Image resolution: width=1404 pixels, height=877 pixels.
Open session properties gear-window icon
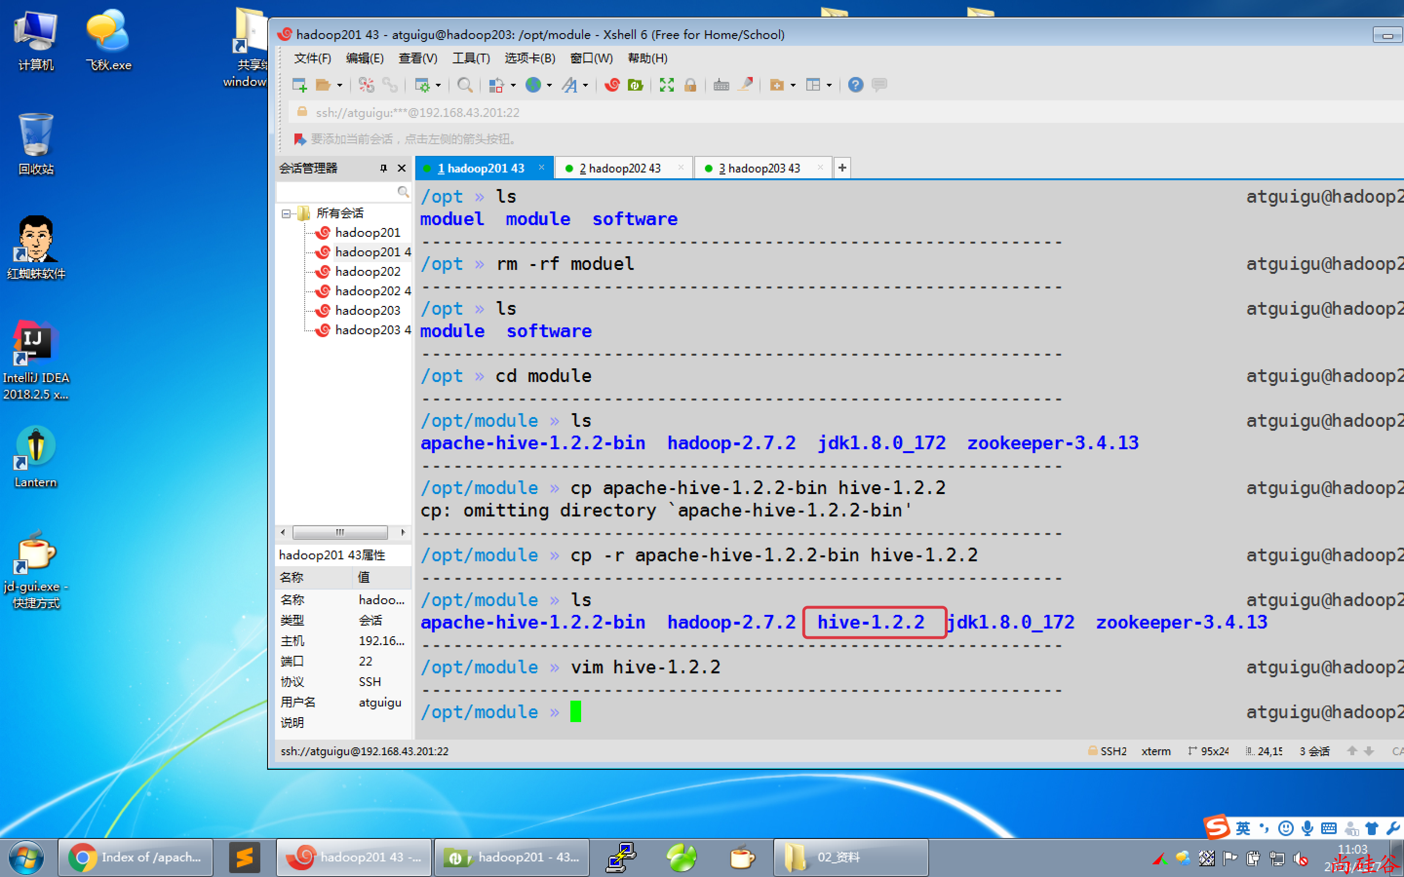422,85
